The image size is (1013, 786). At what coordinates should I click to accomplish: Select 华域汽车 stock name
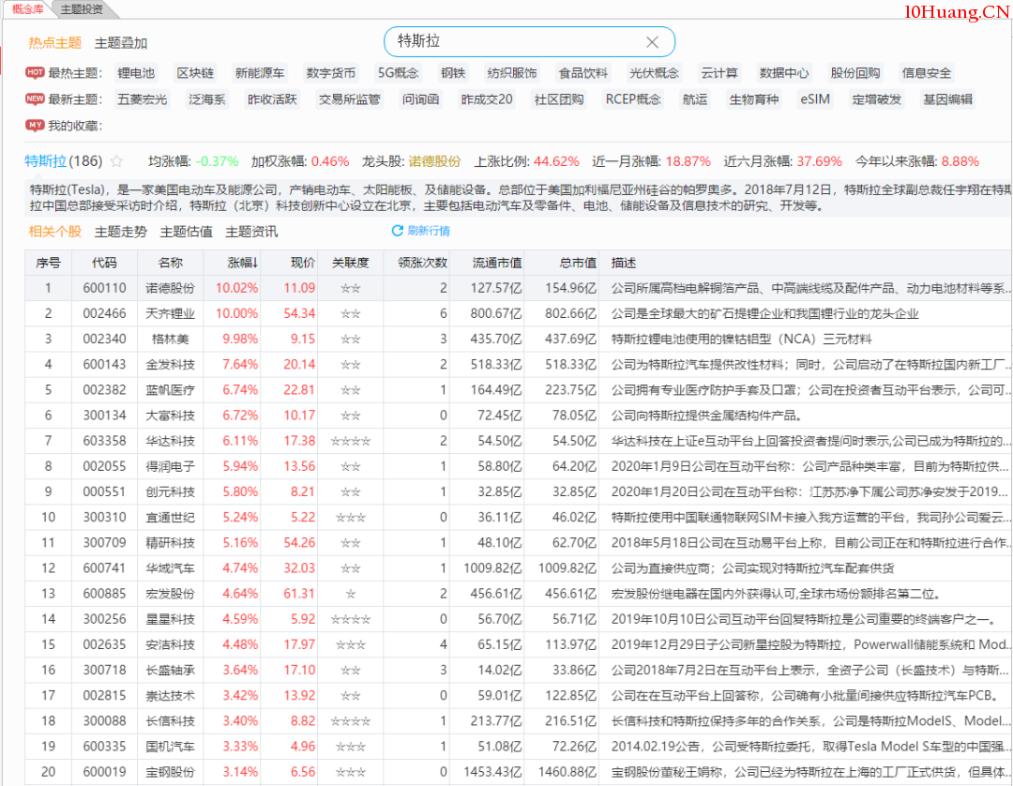pos(170,568)
